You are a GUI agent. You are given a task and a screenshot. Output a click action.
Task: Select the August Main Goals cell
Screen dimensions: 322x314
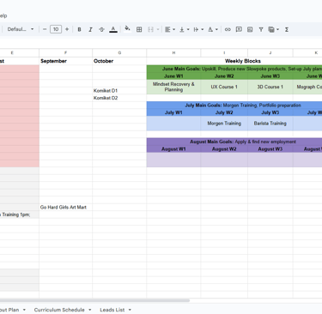[x=234, y=142]
